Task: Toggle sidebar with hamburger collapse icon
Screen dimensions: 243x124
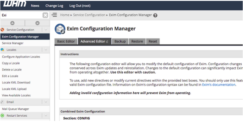Action: (x=54, y=15)
